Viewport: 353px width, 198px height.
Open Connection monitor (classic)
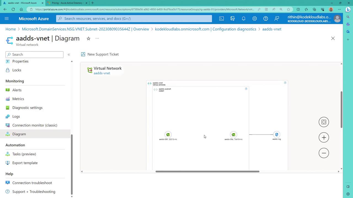35,125
